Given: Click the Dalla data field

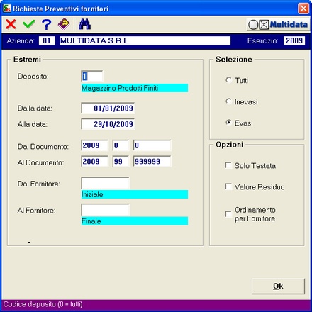Looking at the screenshot, I should click(108, 108).
